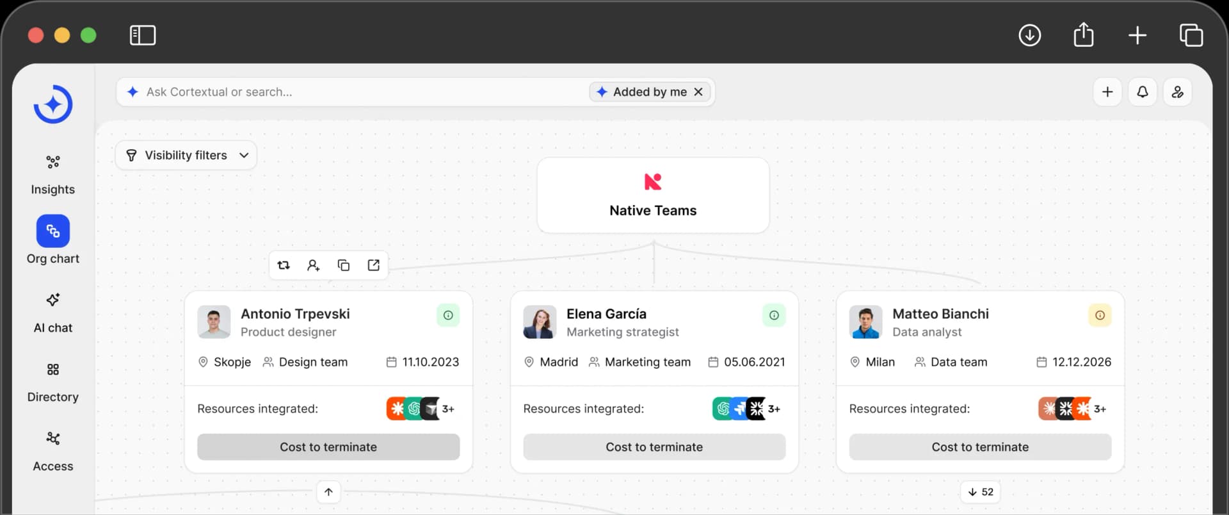This screenshot has width=1229, height=515.
Task: Click Cost to terminate for Antonio Trpevski
Action: coord(328,447)
